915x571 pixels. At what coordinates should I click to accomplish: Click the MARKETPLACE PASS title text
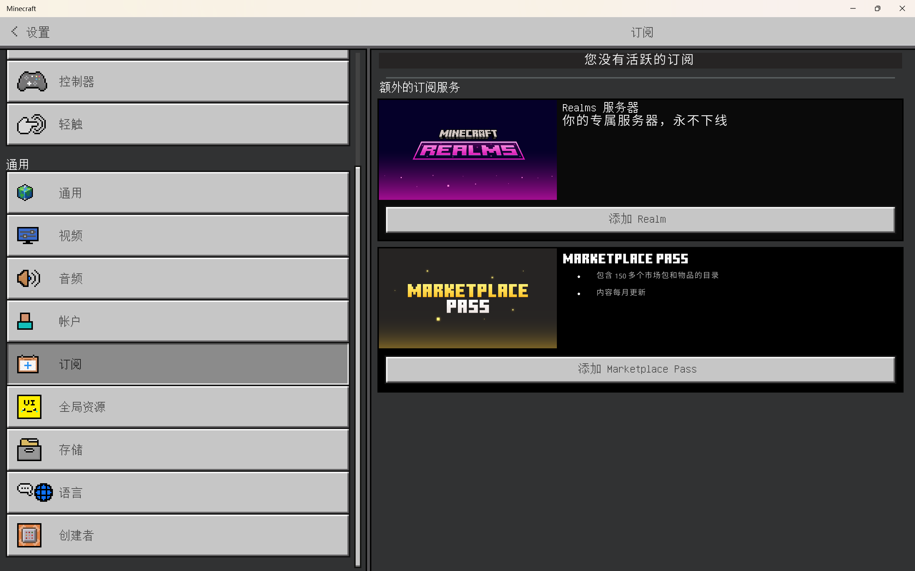pos(625,259)
